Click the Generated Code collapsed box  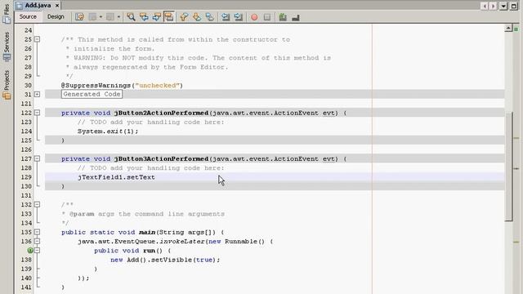[92, 95]
